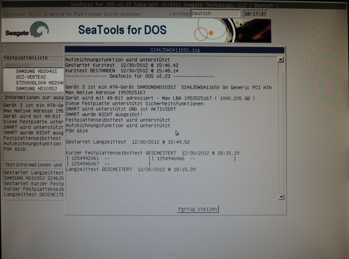Click the Modell-ID column header

(x=33, y=65)
